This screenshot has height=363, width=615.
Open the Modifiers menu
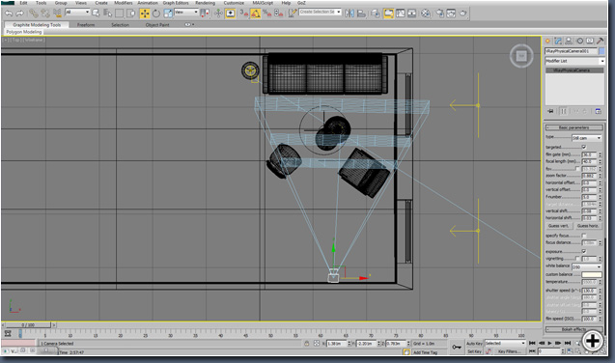pyautogui.click(x=124, y=3)
